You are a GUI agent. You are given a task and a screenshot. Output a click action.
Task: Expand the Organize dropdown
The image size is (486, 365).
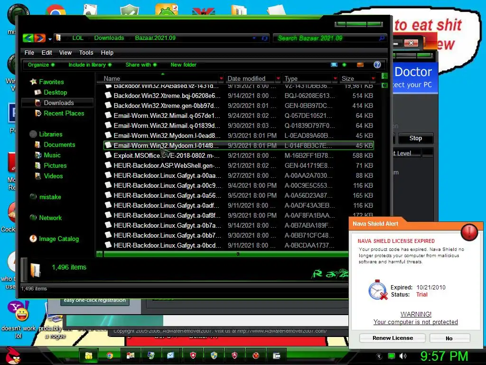[41, 65]
